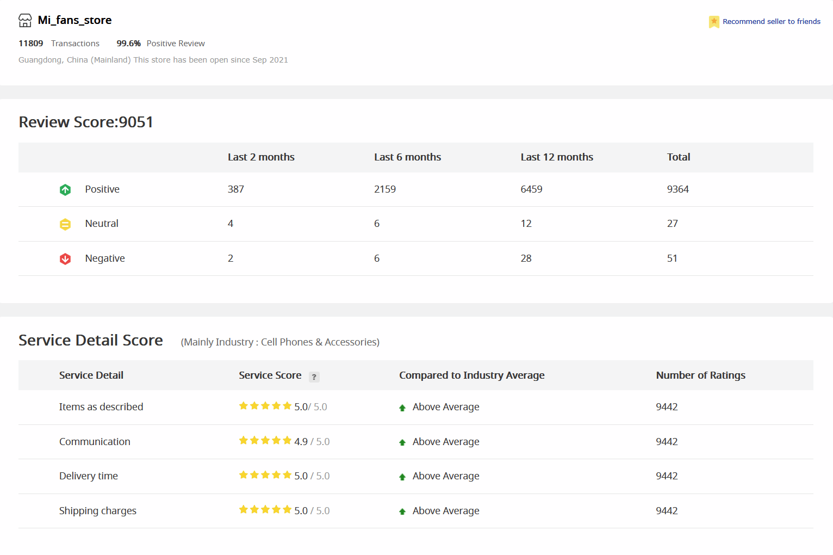Screen dimensions: 833x555
Task: Click the store icon beside Mi_fans_store
Action: point(25,21)
